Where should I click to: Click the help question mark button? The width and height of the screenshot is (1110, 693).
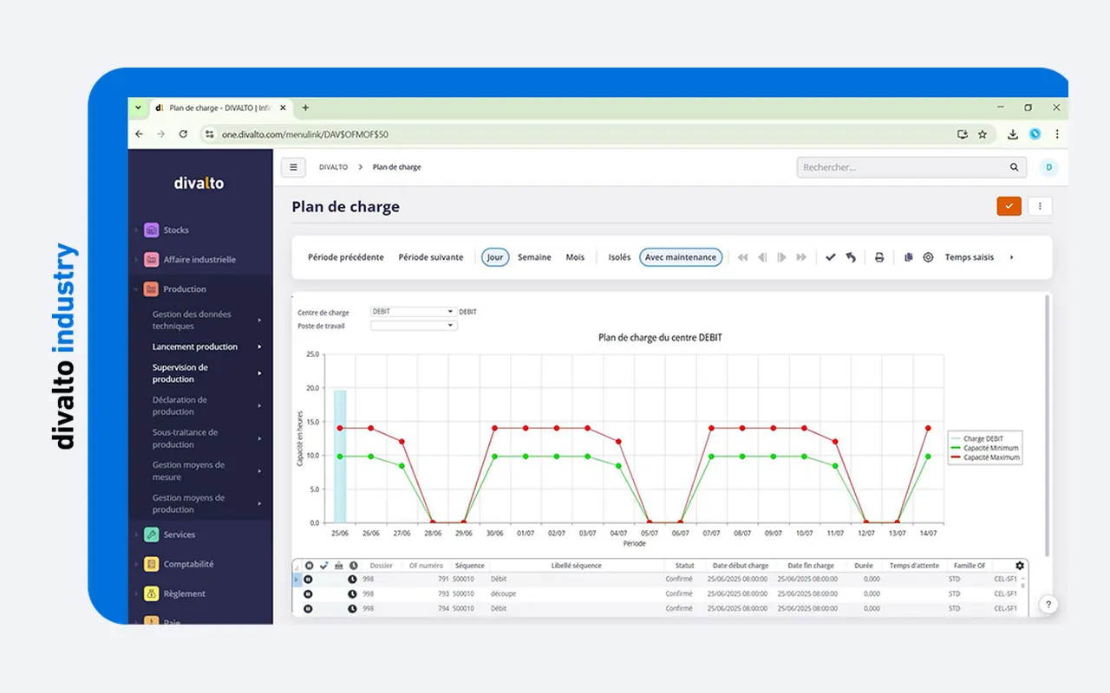1048,605
